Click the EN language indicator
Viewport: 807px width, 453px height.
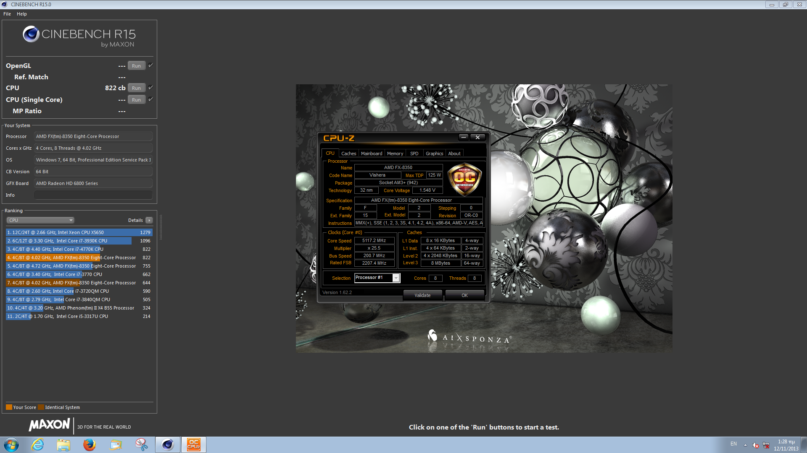733,444
